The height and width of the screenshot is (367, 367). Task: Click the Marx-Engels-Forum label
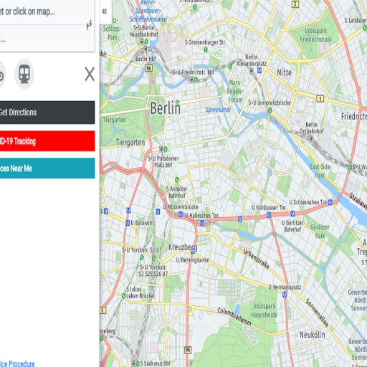coord(235,91)
